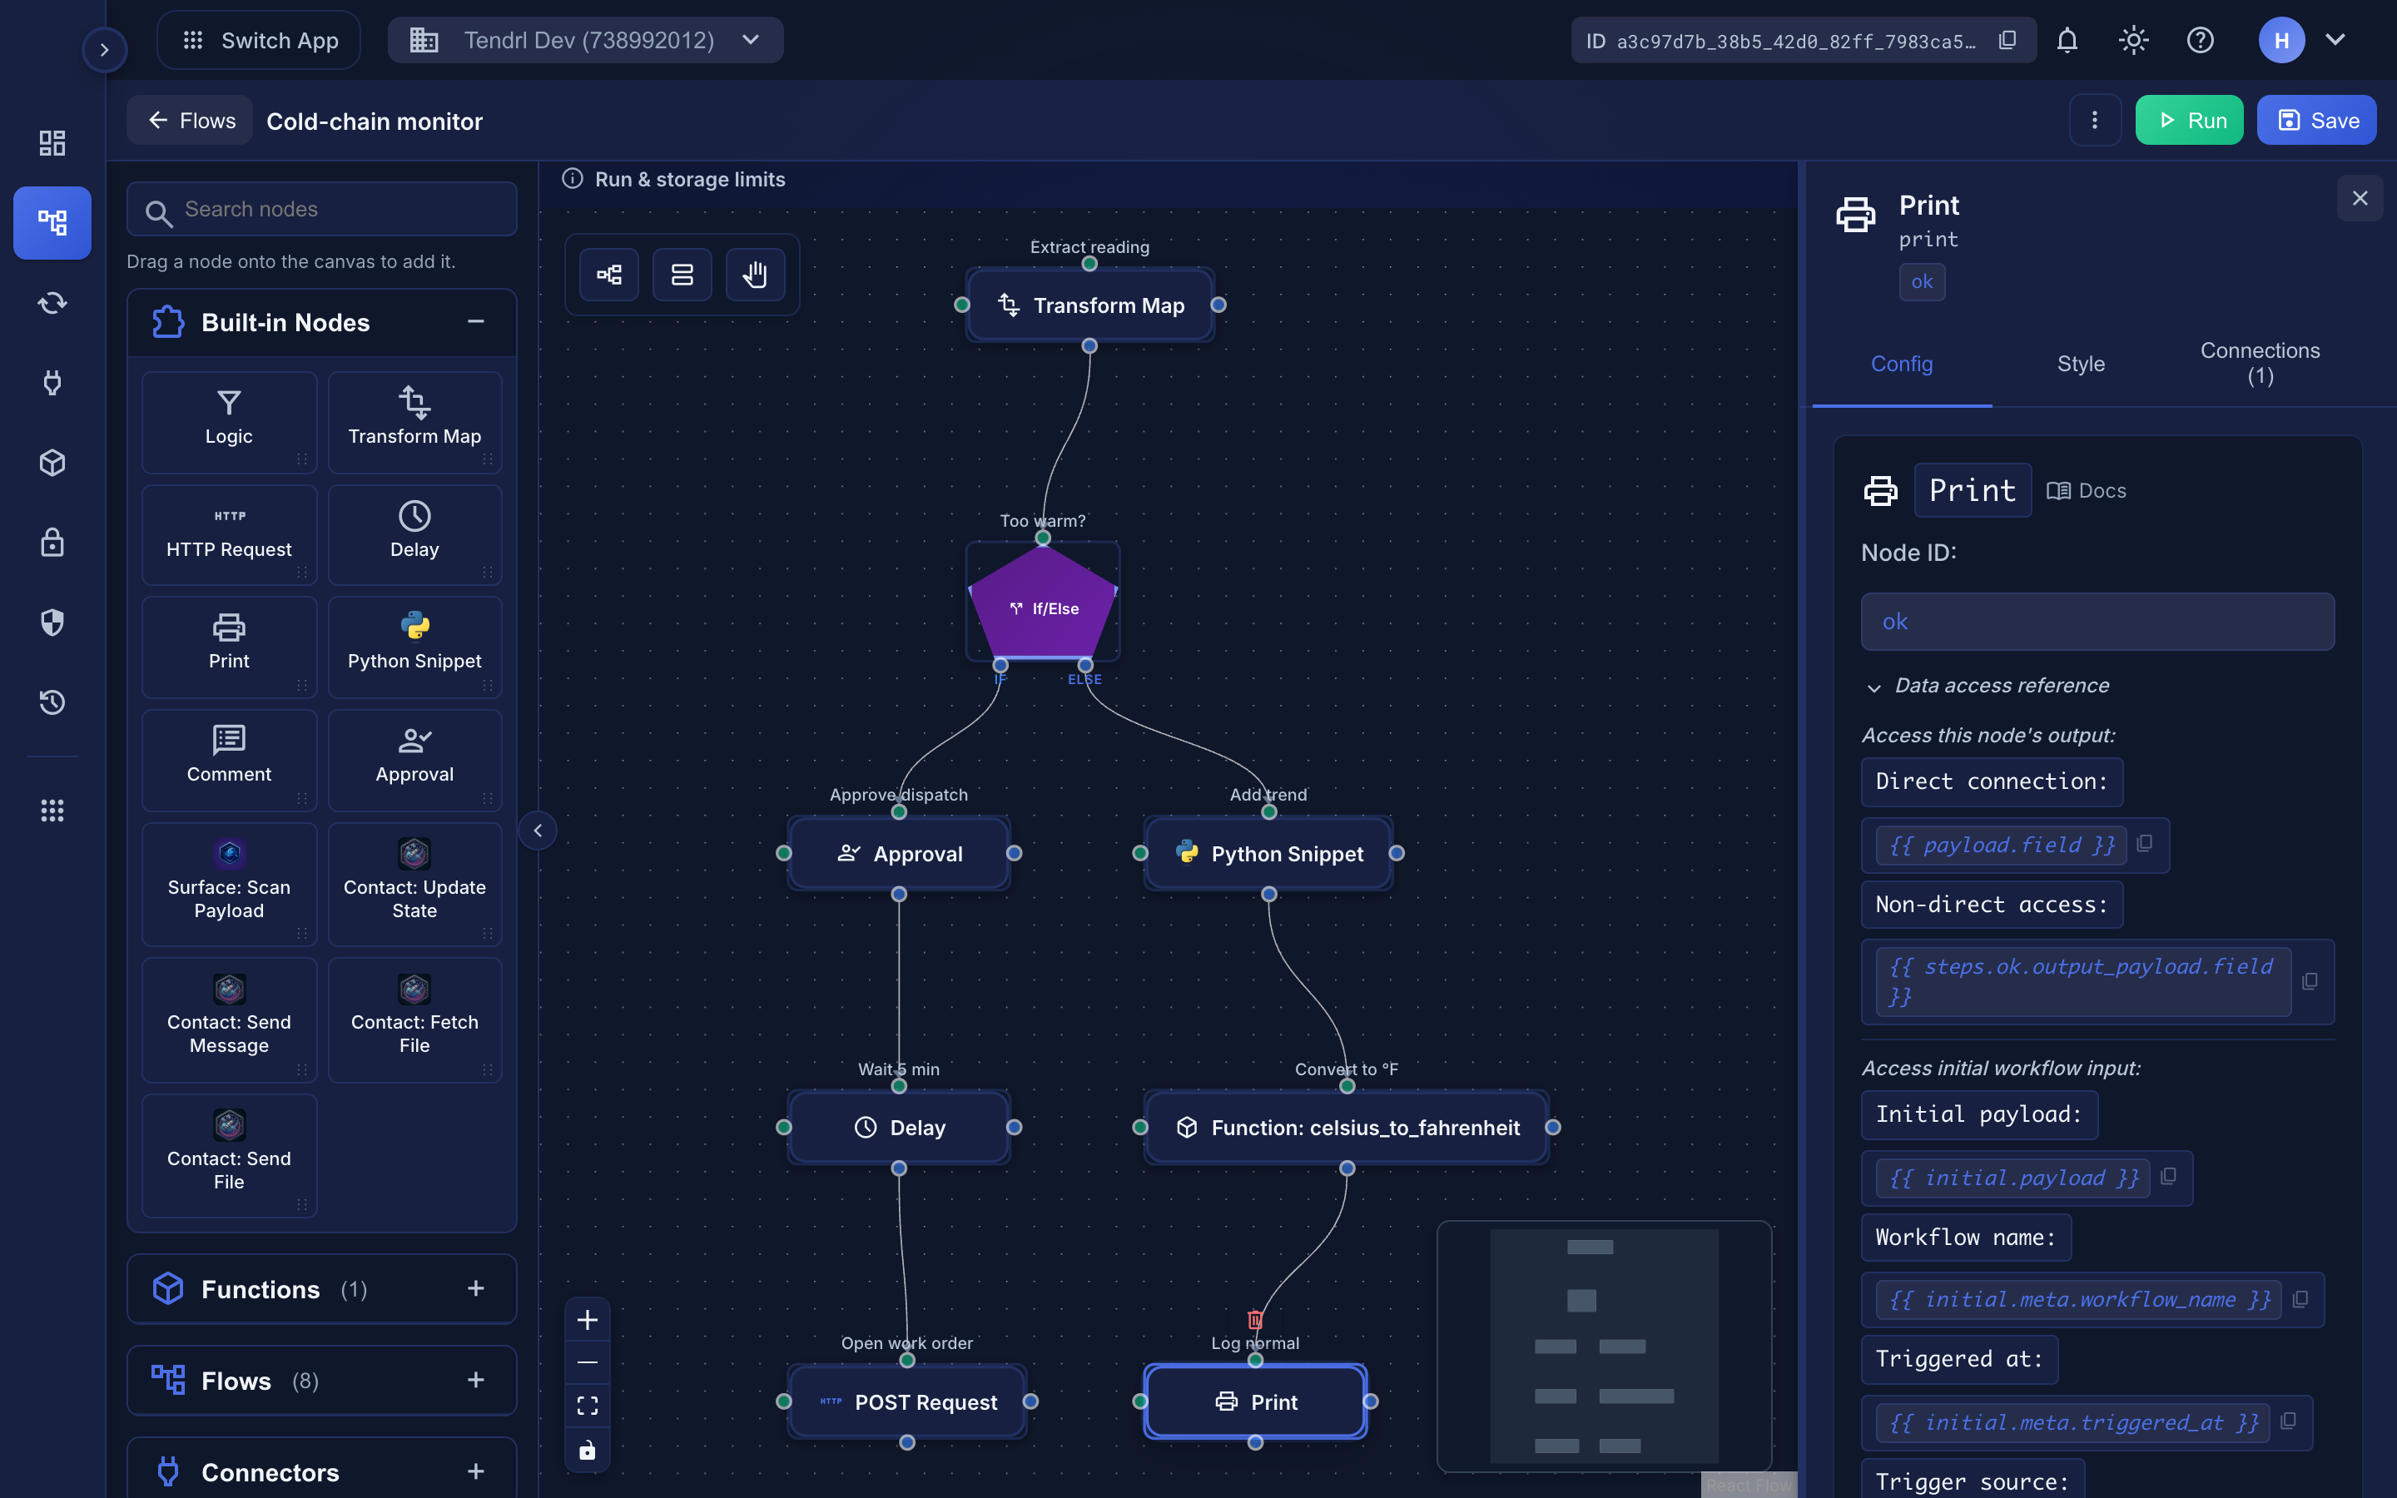Select the Approval palette node
Viewport: 2397px width, 1498px height.
click(414, 759)
